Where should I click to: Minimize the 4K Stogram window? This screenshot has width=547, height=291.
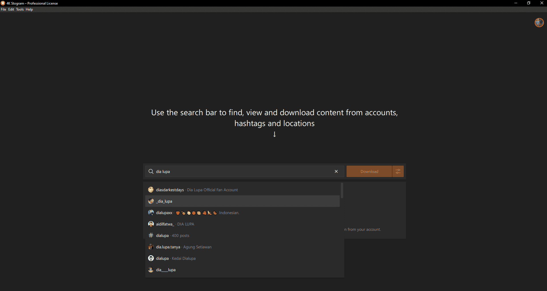click(x=516, y=3)
